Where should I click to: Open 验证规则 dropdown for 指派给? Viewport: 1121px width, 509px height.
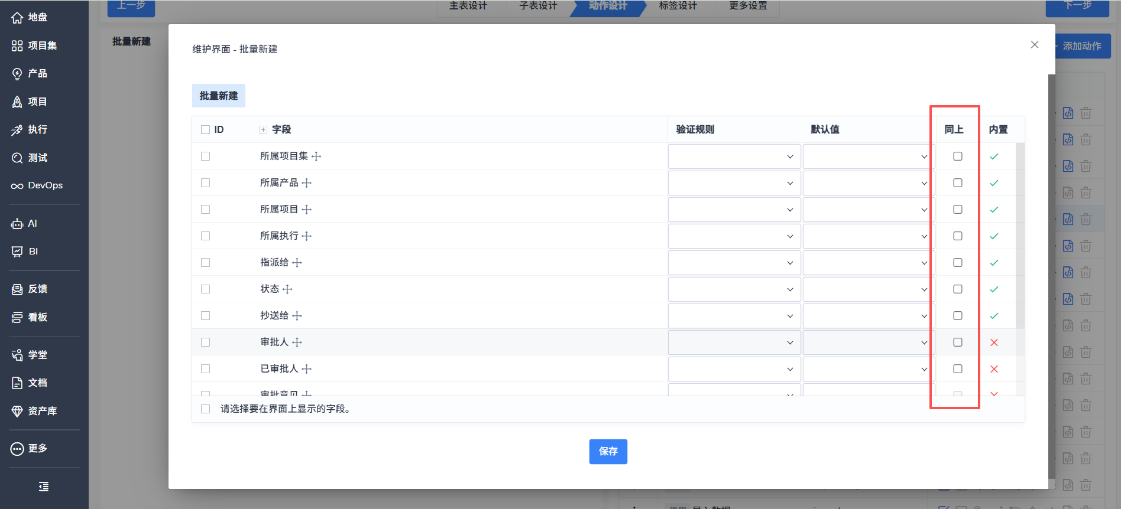(734, 263)
